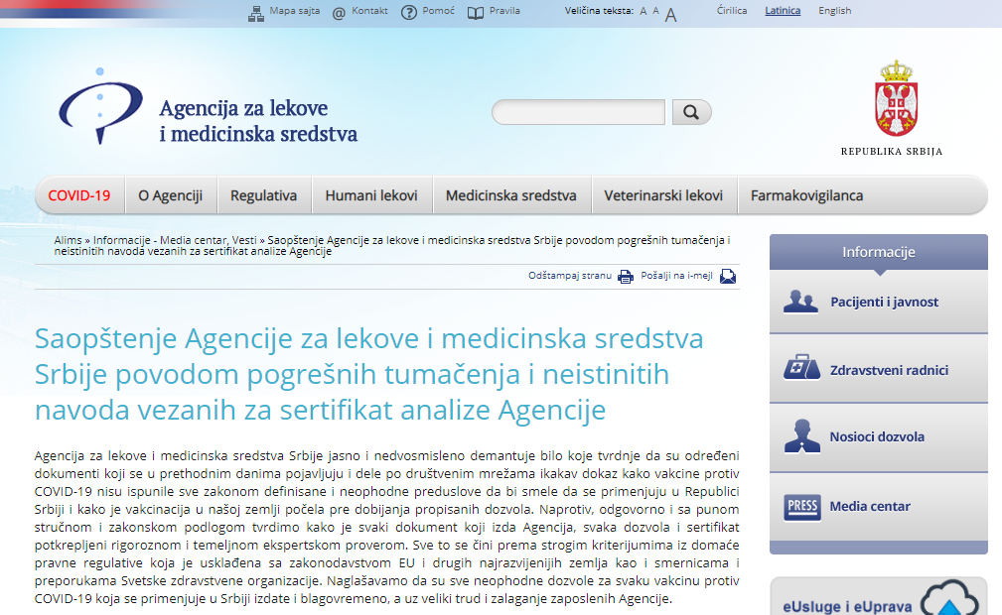Click the envelope e-mail icon

[728, 276]
